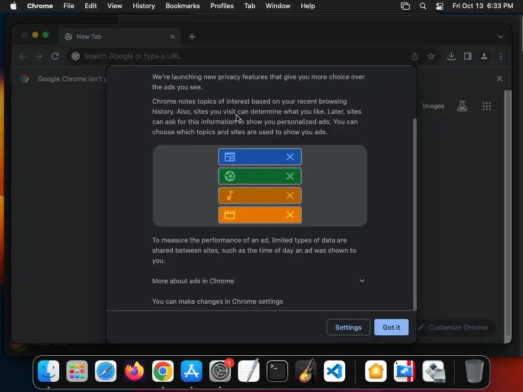This screenshot has height=392, width=523.
Task: Open Safari from the Dock
Action: [106, 371]
